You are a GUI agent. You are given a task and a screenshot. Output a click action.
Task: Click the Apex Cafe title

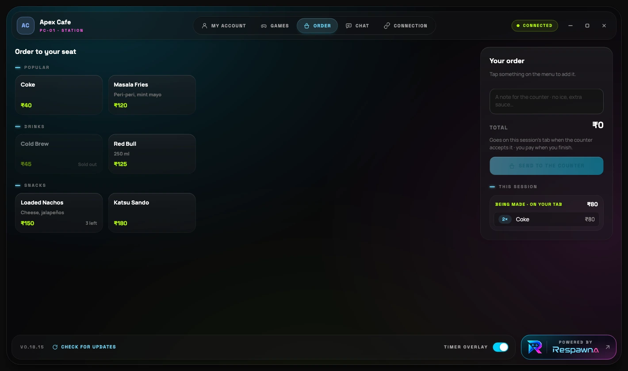click(x=55, y=22)
